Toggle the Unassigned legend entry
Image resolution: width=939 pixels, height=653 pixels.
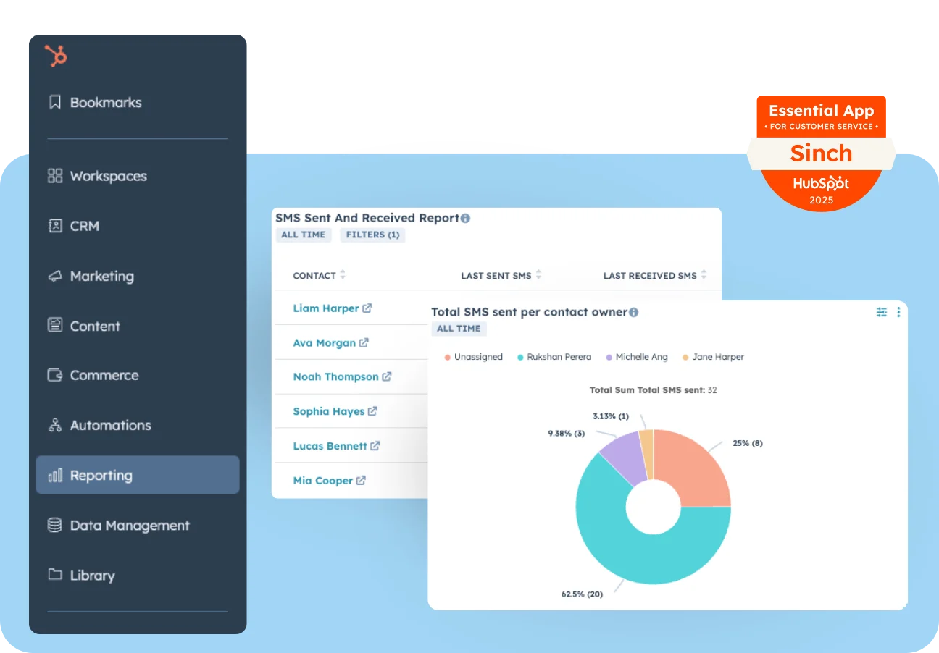coord(473,356)
